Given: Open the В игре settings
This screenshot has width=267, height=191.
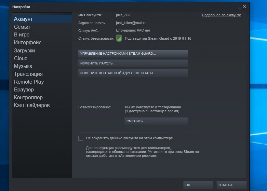Looking at the screenshot, I should click(x=42, y=35).
